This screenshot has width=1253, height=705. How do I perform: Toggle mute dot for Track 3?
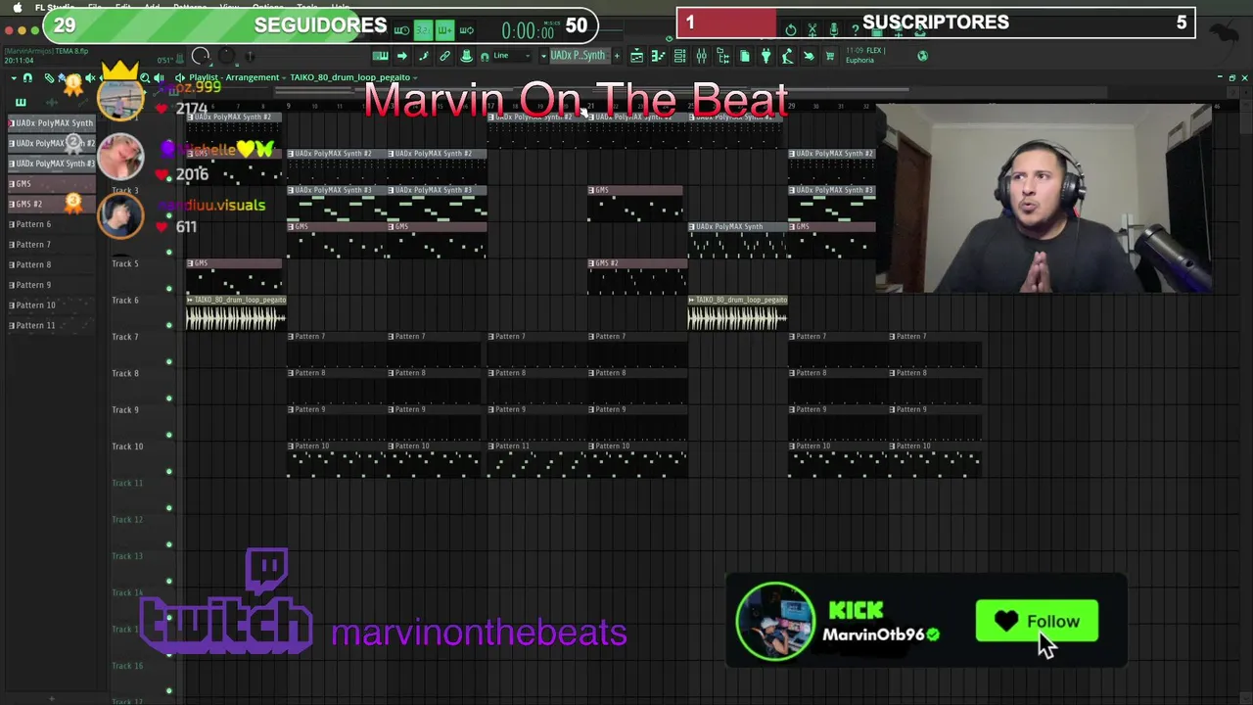tap(168, 215)
